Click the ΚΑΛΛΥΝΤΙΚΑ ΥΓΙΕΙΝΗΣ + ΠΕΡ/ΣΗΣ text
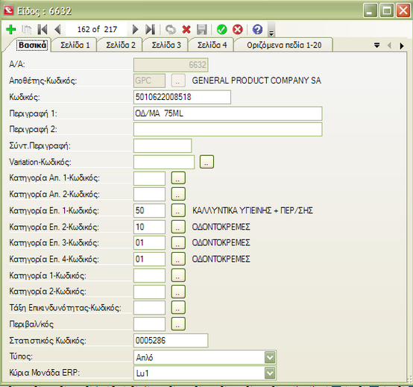The image size is (413, 387). point(252,210)
